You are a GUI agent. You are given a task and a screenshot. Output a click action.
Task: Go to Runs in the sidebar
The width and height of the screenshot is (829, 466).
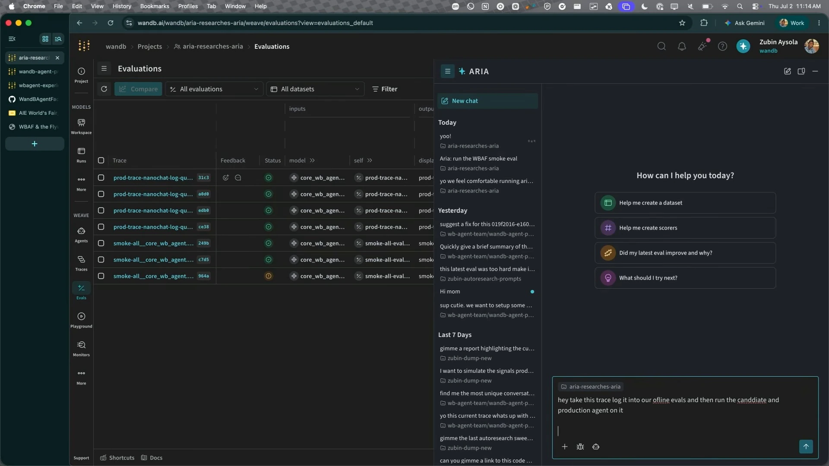[81, 155]
